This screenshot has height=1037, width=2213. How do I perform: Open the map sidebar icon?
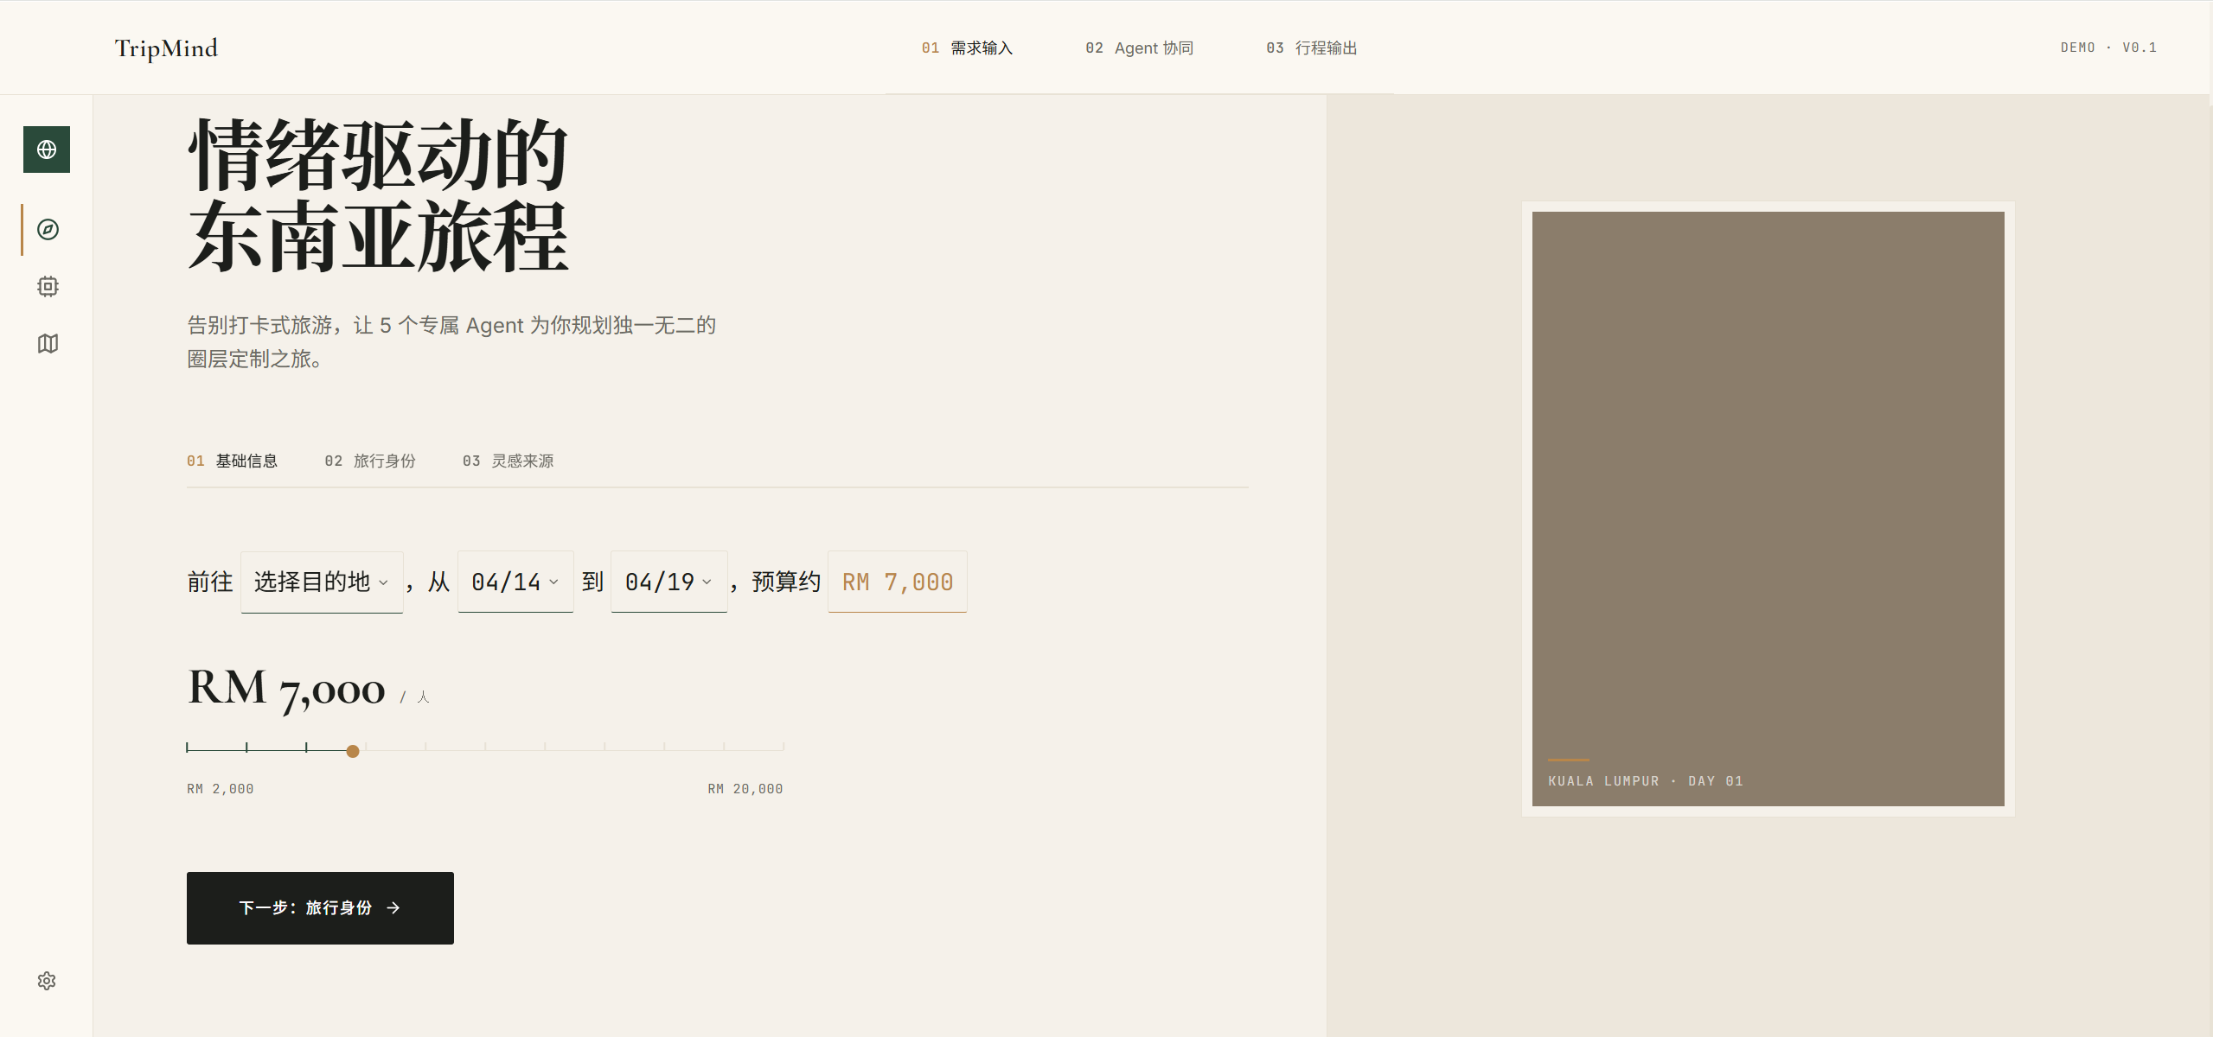48,344
